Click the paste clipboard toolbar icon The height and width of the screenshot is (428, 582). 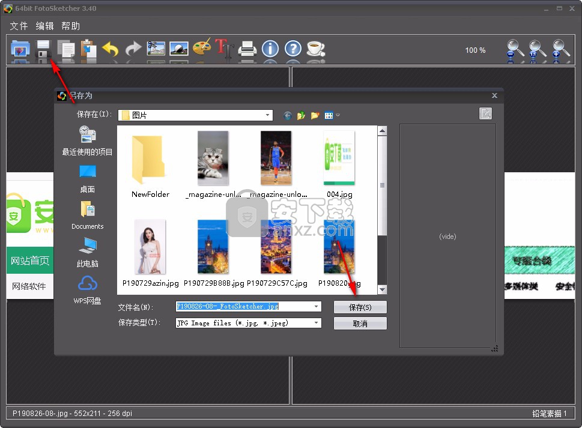tap(88, 49)
